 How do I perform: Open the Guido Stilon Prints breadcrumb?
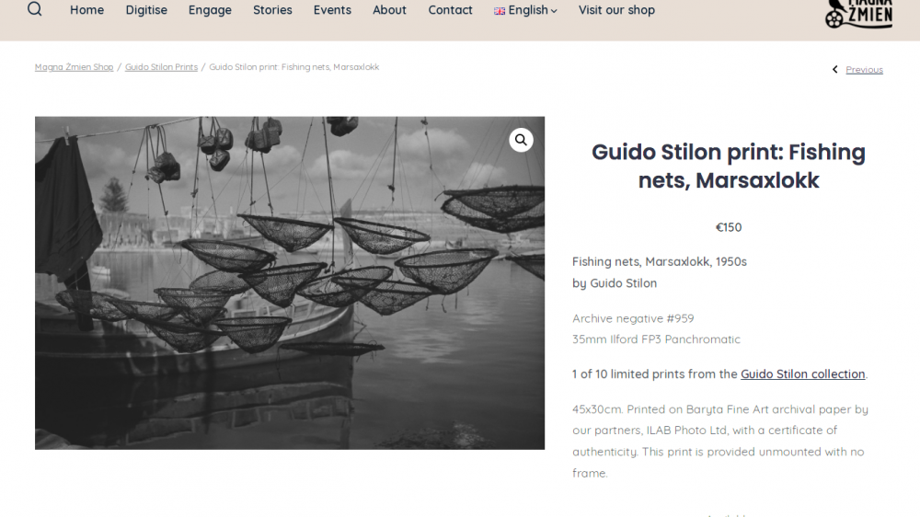[161, 67]
